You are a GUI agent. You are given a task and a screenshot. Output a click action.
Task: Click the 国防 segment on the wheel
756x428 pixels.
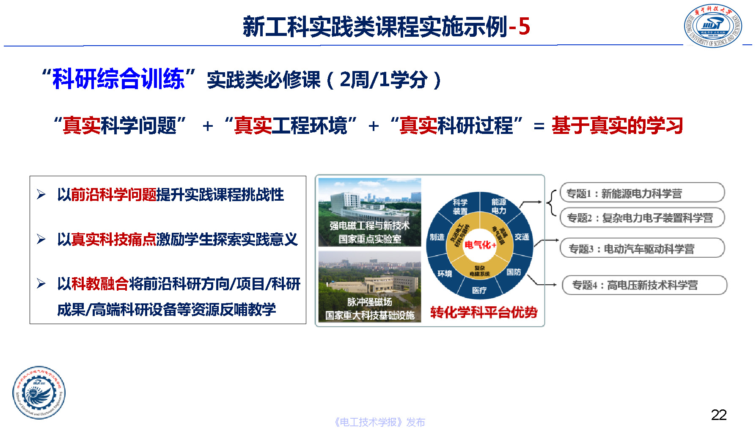(514, 272)
